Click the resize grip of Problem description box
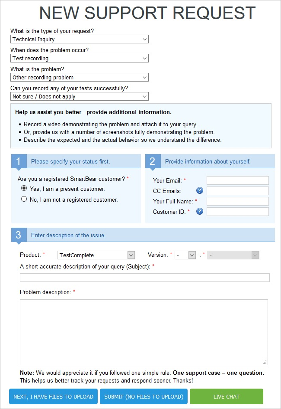281x409 pixels. click(265, 362)
